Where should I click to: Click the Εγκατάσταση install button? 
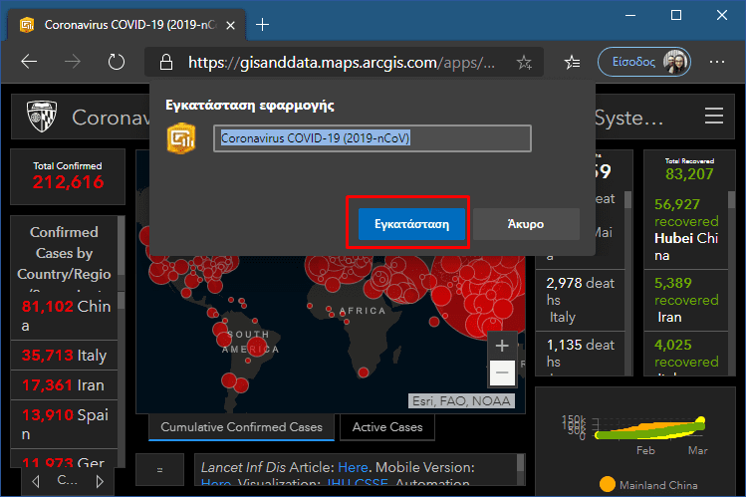(411, 224)
